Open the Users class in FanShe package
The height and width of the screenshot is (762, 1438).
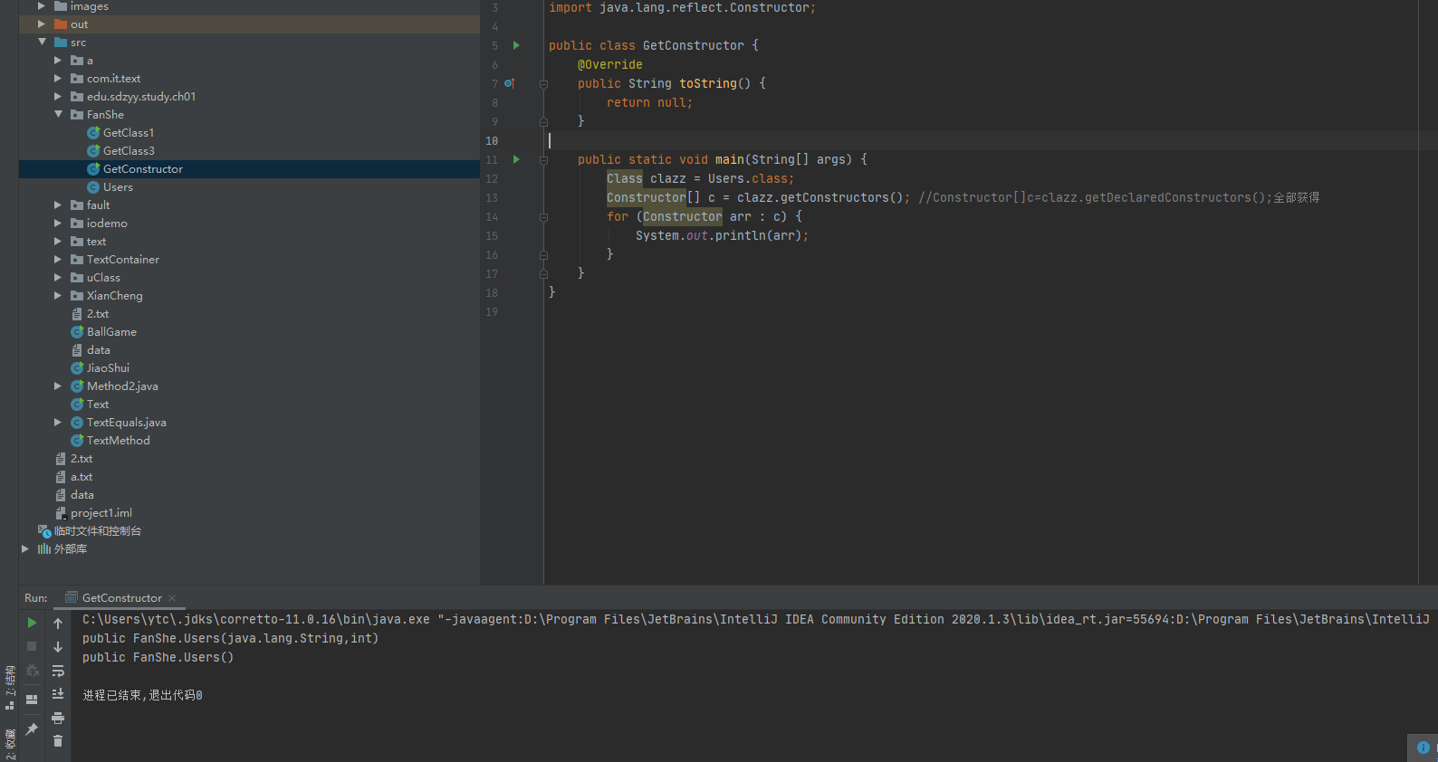pyautogui.click(x=118, y=187)
